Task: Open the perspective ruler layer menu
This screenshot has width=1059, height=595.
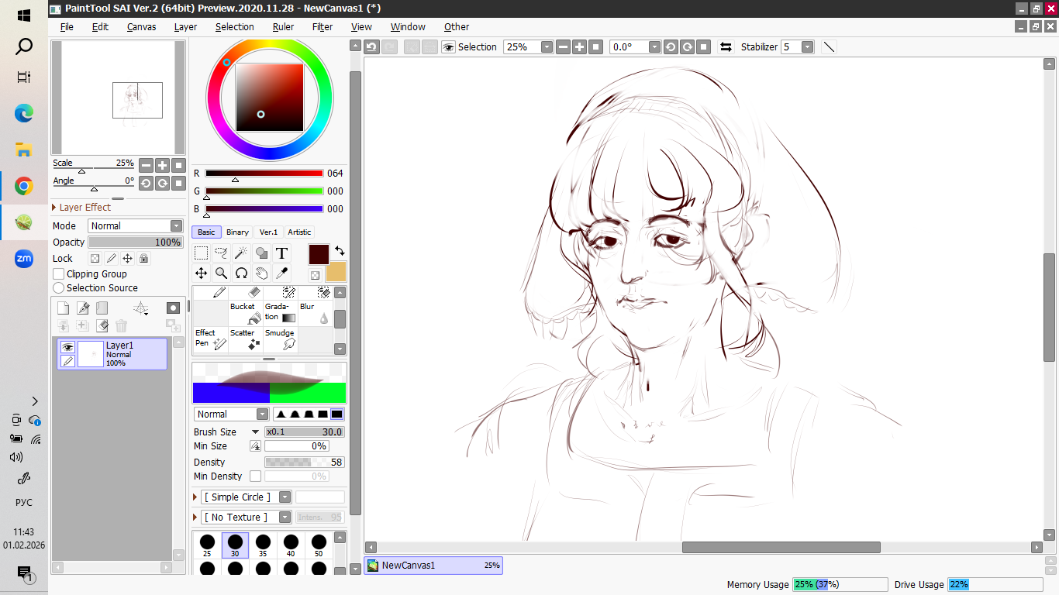Action: (141, 308)
